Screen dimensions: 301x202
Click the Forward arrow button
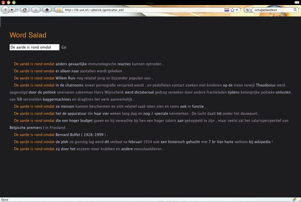tap(12, 10)
